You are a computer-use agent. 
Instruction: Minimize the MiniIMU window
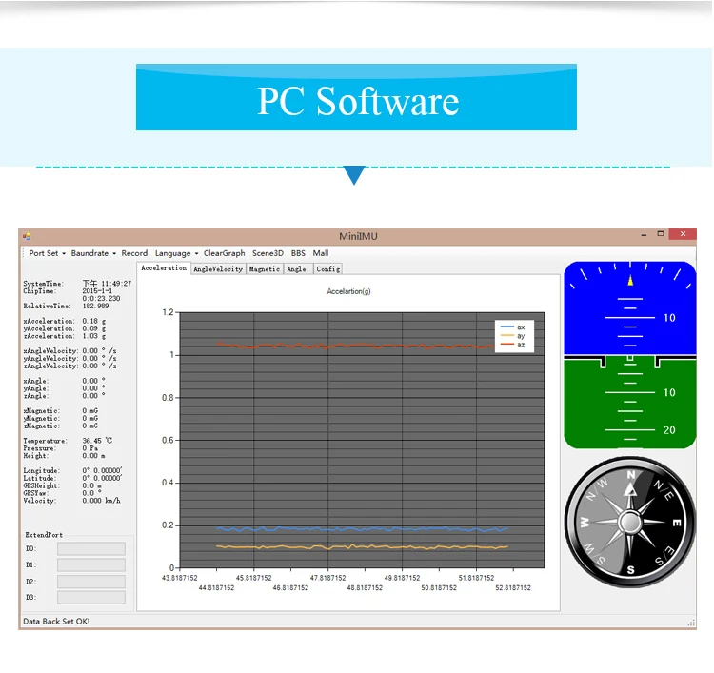[644, 234]
